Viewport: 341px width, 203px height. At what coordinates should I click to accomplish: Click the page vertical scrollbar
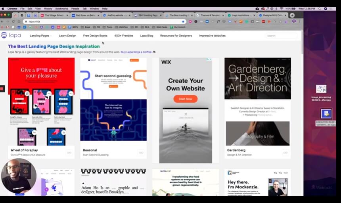point(302,42)
